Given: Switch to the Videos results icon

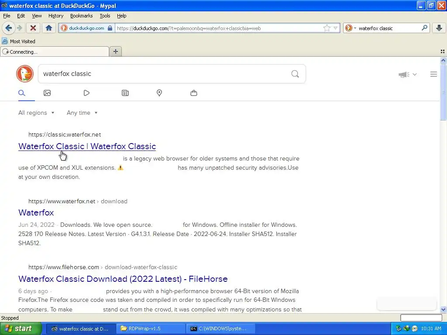Looking at the screenshot, I should (86, 93).
